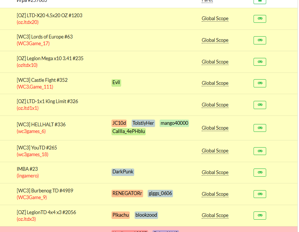299x232 pixels.
Task: Click the link icon beside YouTD #265
Action: coord(260,151)
